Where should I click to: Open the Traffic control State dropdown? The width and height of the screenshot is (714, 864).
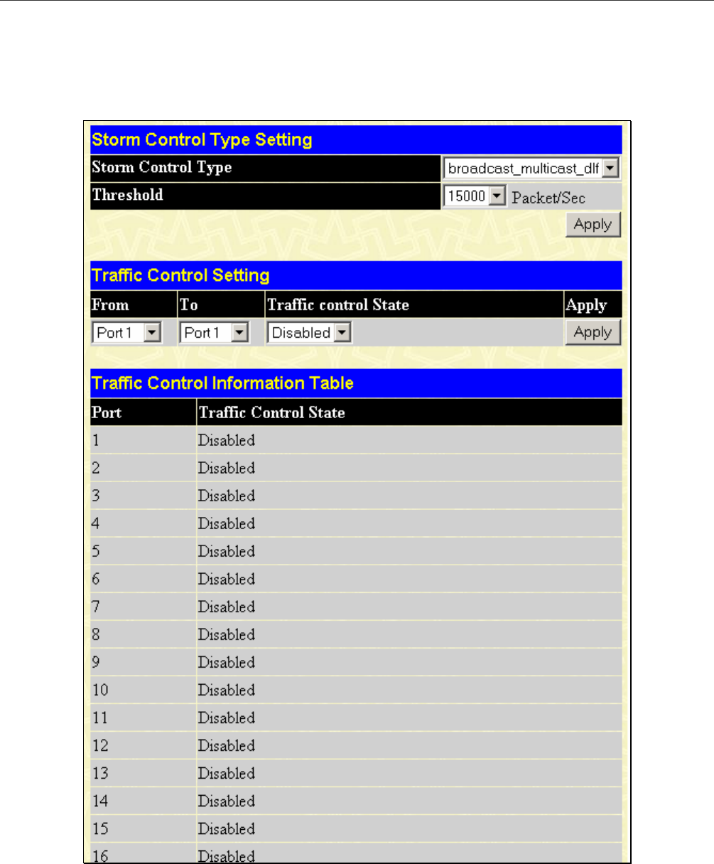click(309, 332)
